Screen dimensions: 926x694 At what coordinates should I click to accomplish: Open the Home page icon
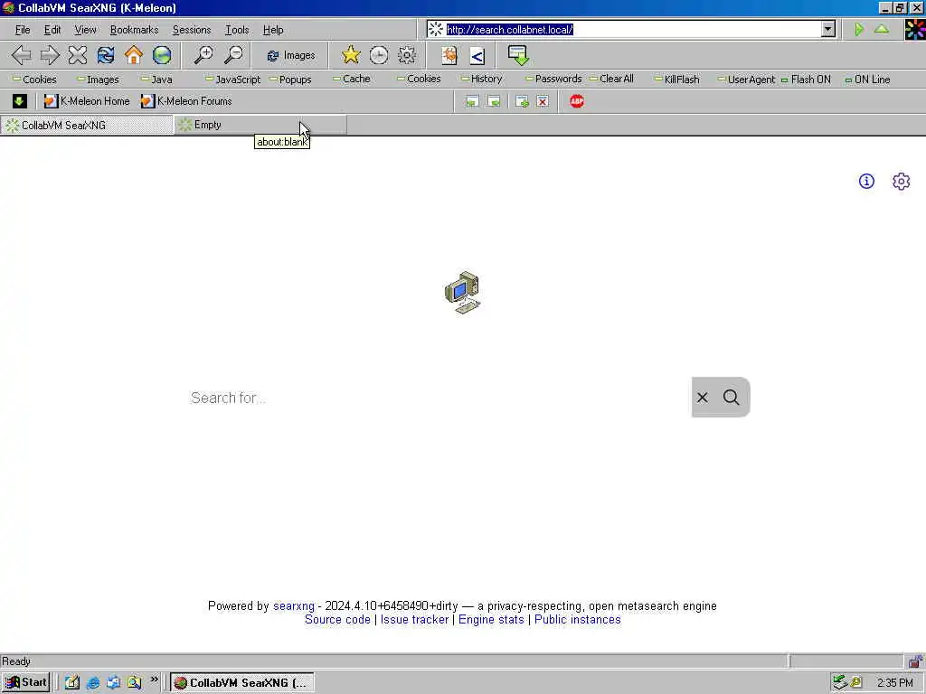pyautogui.click(x=134, y=55)
